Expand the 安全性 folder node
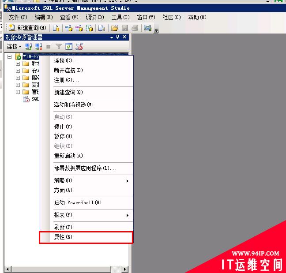Image resolution: width=286 pixels, height=273 pixels. (x=18, y=71)
